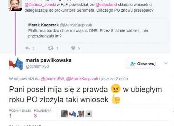View the 'Podany dalej' retweet count
The height and width of the screenshot is (126, 174).
(x=20, y=113)
